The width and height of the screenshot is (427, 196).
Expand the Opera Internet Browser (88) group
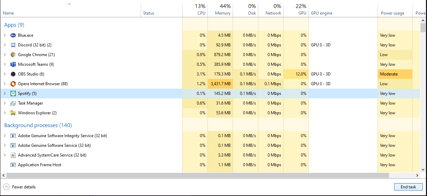pos(5,84)
